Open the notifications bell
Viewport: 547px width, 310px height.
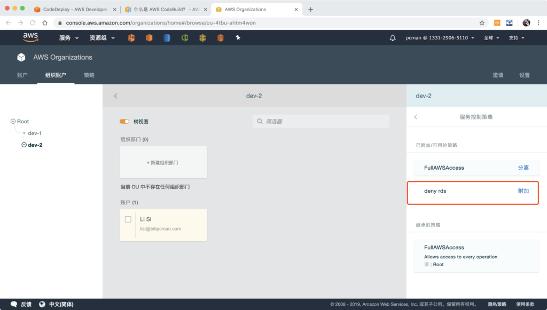click(x=393, y=38)
